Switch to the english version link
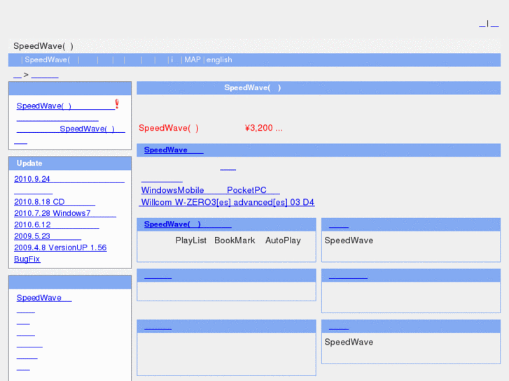This screenshot has width=509, height=381. 219,59
